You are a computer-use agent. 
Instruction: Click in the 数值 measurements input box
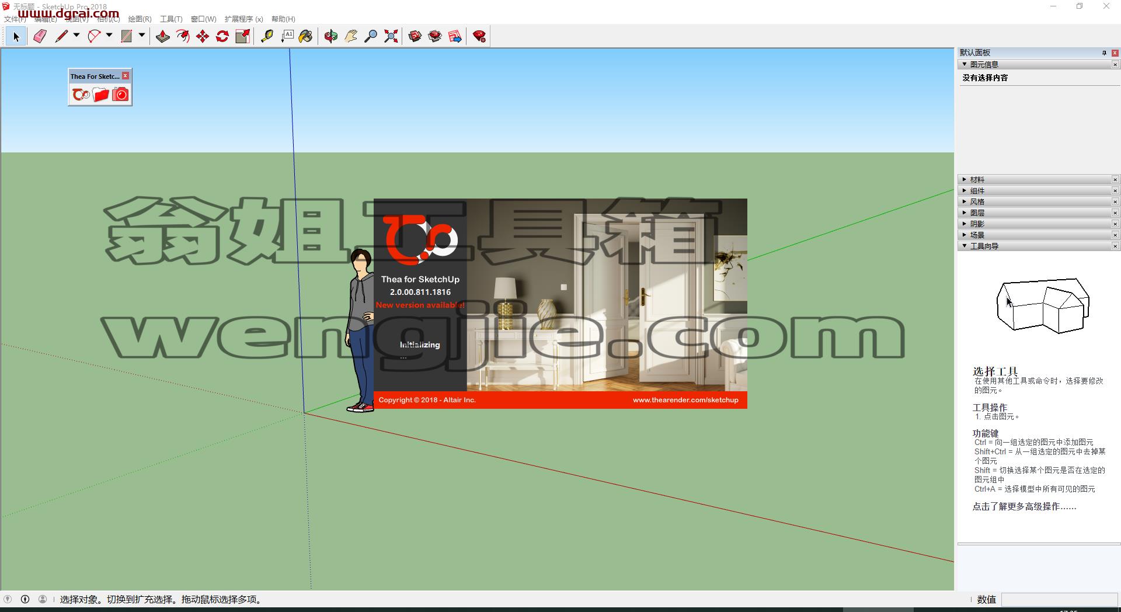coord(1059,599)
